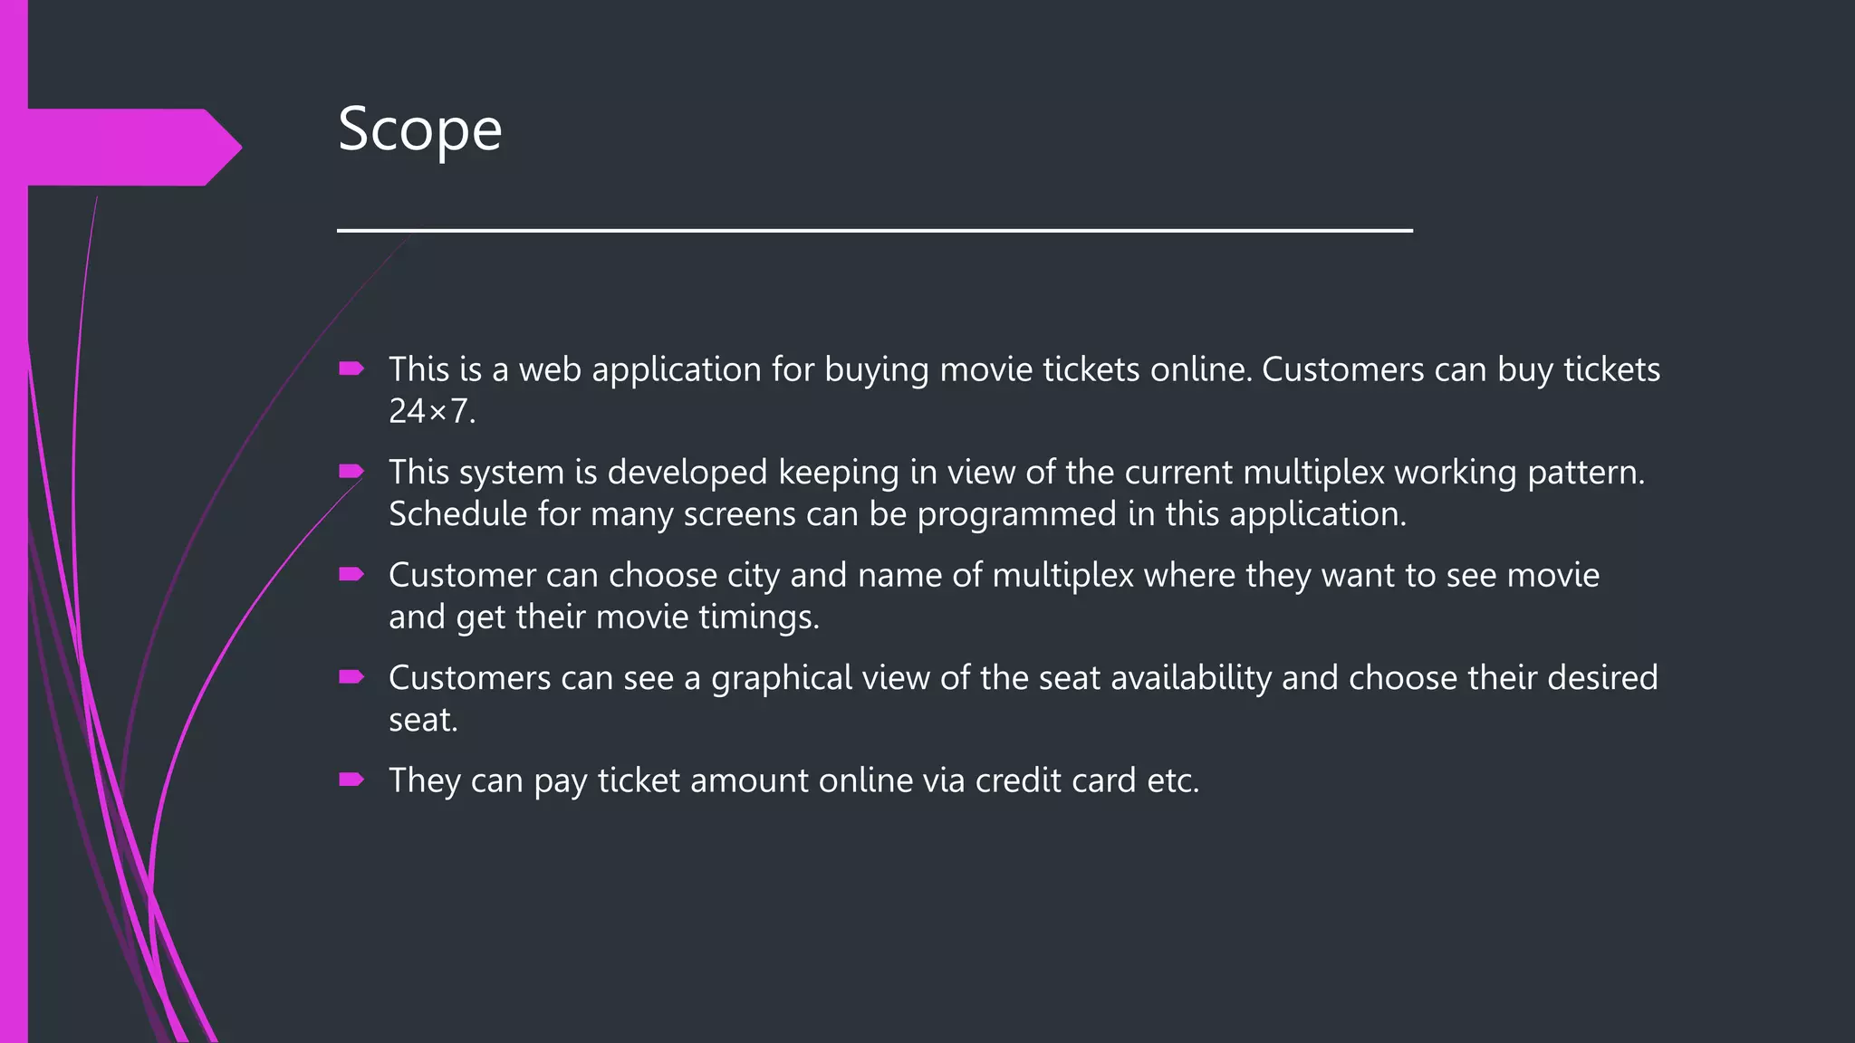Click the line "They can pay ticket amount online"
Viewport: 1855px width, 1043px height.
pos(793,780)
